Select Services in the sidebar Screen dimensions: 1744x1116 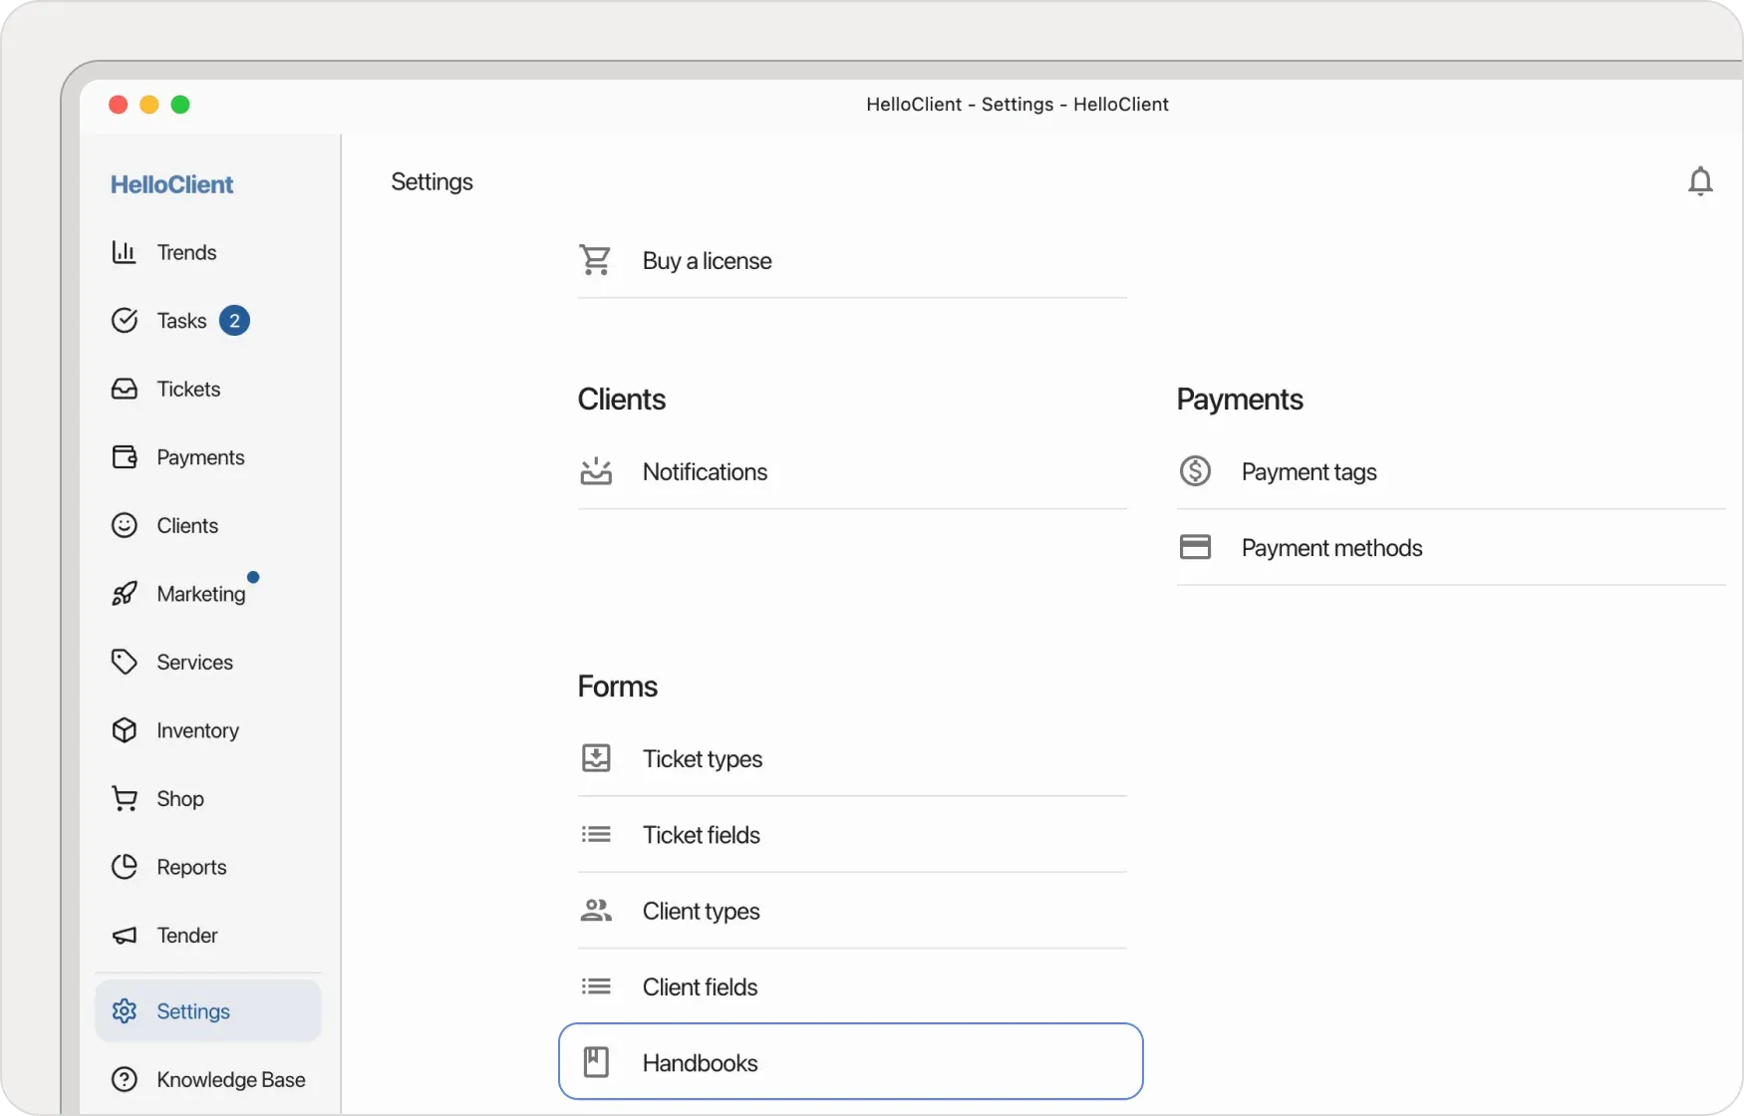click(194, 663)
